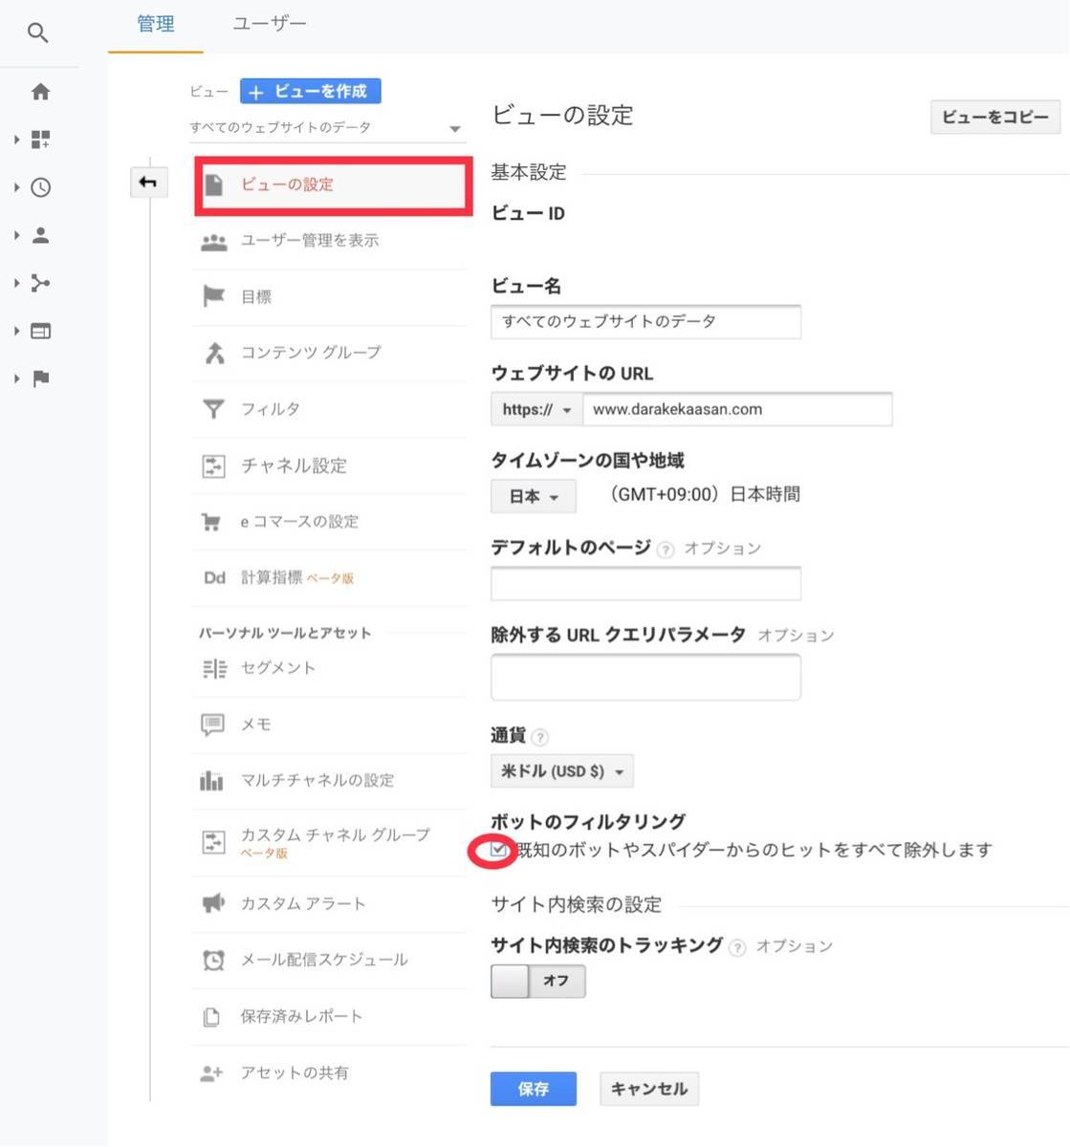The height and width of the screenshot is (1147, 1070).
Task: Open the 目標 link
Action: [x=256, y=297]
